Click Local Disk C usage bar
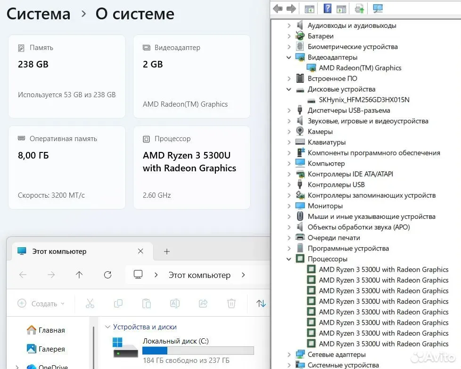Screen dimensions: 461x369 pyautogui.click(x=198, y=351)
